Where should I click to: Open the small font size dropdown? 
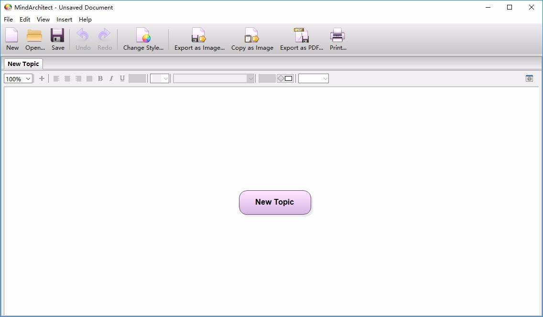(160, 78)
